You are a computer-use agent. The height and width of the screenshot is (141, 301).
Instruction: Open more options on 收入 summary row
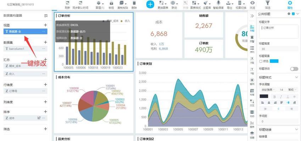(x=44, y=74)
